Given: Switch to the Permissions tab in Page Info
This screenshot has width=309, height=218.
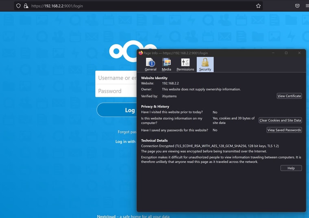Looking at the screenshot, I should click(185, 65).
